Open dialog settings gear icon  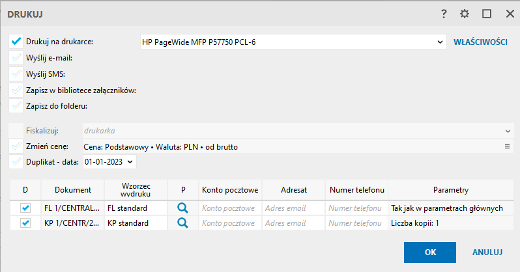coord(465,13)
